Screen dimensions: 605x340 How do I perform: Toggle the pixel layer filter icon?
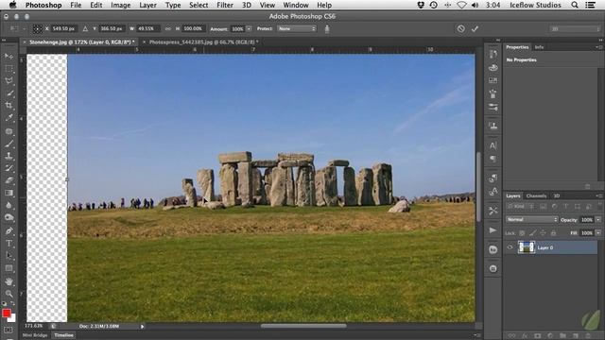pyautogui.click(x=544, y=206)
